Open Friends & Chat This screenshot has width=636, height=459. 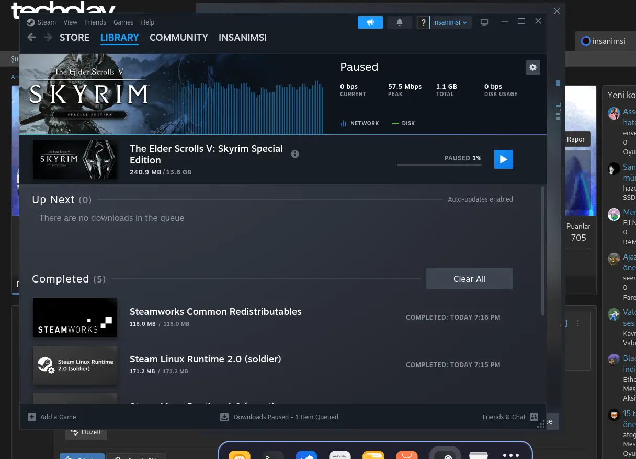(x=504, y=417)
